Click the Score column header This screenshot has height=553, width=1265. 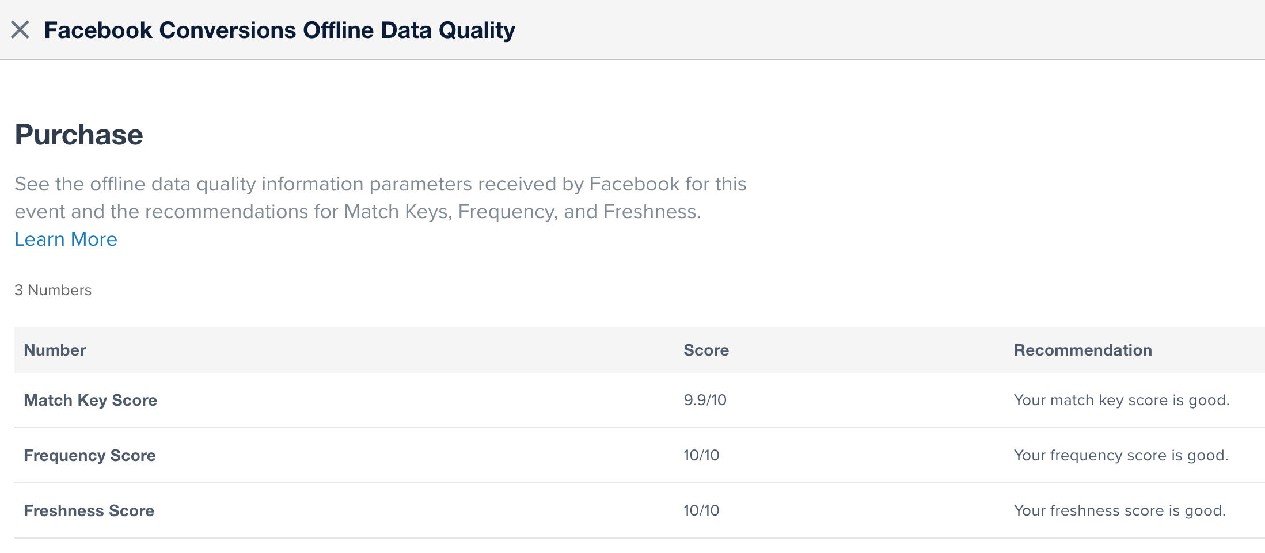706,350
